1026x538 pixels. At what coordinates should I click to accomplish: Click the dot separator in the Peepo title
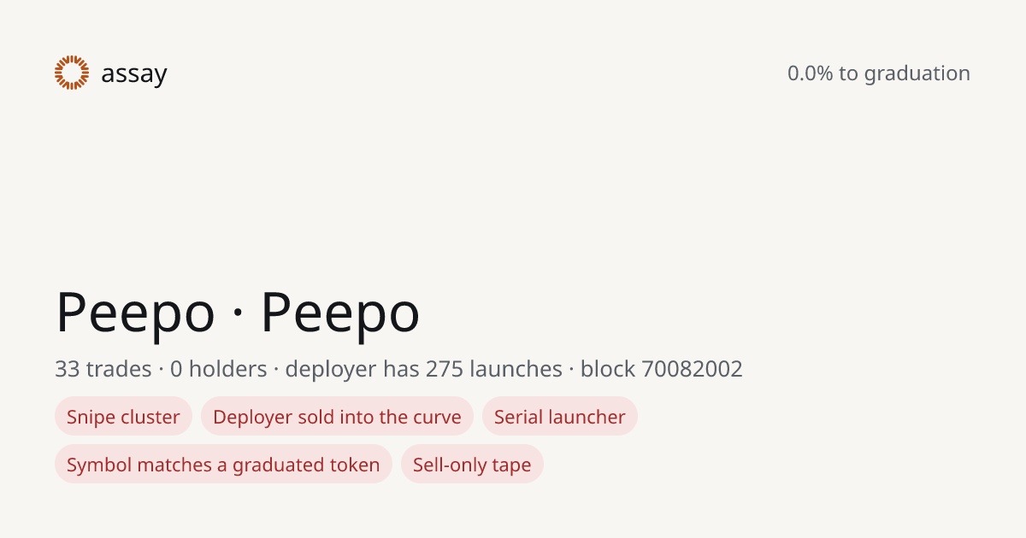pyautogui.click(x=238, y=315)
